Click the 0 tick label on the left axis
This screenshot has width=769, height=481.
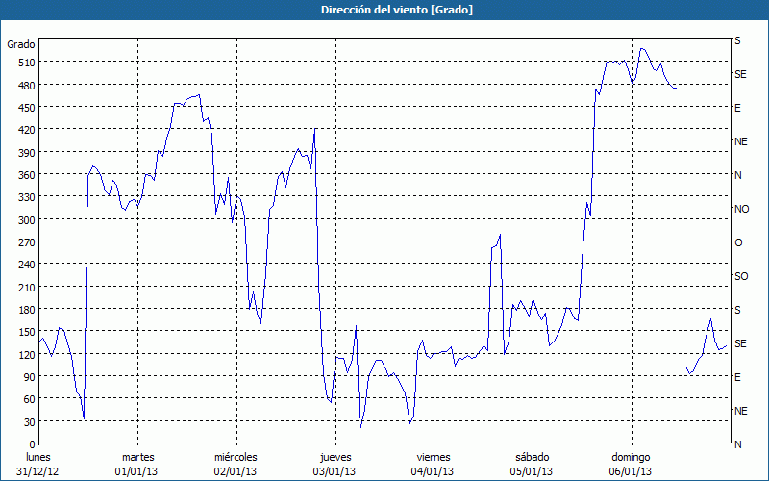[x=32, y=444]
